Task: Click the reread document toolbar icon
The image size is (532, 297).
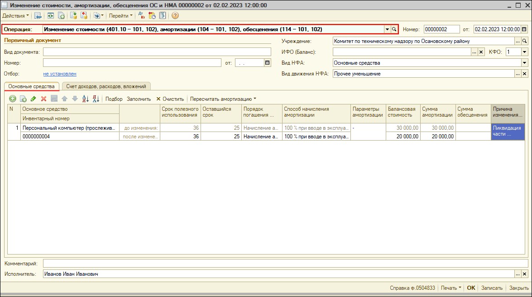Action: (51, 15)
